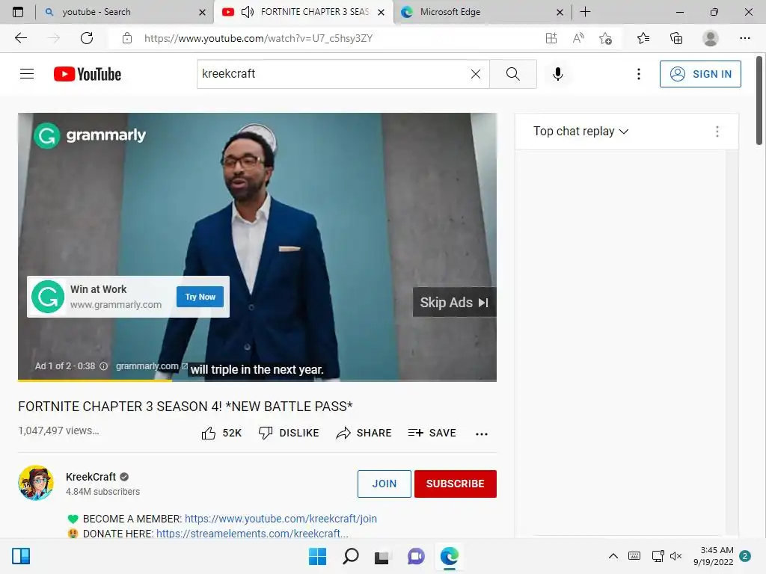
Task: Mute the tab using speaker icon
Action: pyautogui.click(x=248, y=12)
